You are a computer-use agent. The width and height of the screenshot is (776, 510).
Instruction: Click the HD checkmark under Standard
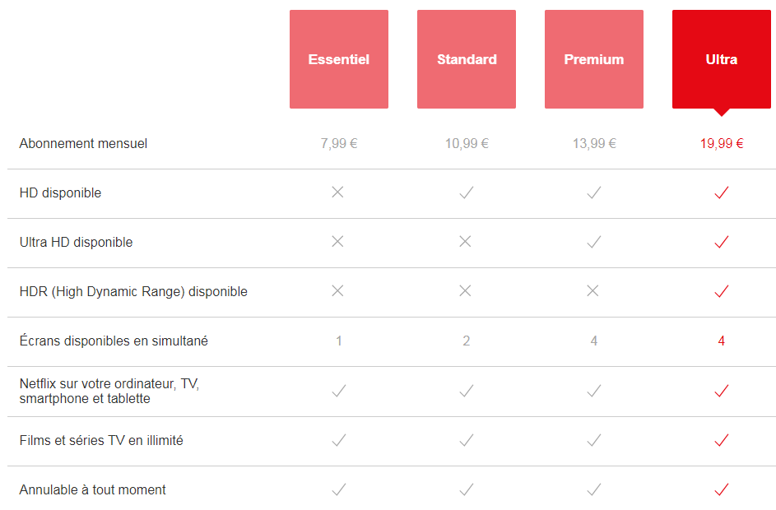466,192
